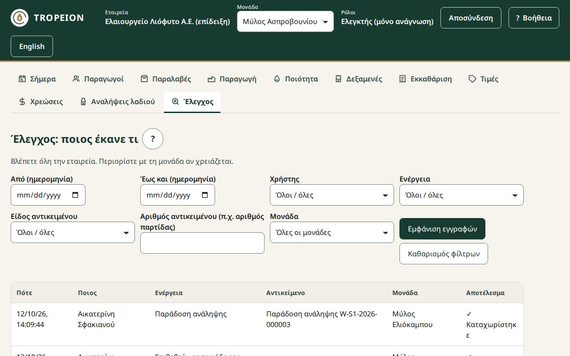Open calendar picker for Έως και date
This screenshot has height=356, width=570.
[205, 195]
